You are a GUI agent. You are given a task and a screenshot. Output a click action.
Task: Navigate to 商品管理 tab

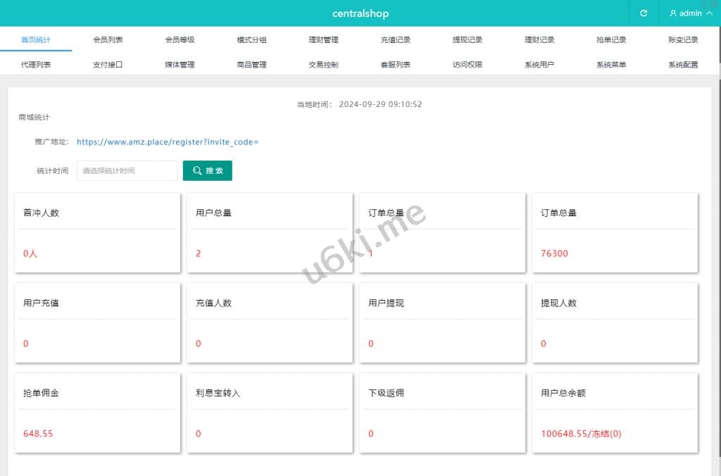pyautogui.click(x=251, y=65)
